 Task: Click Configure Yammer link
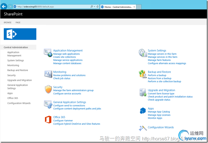63,121
